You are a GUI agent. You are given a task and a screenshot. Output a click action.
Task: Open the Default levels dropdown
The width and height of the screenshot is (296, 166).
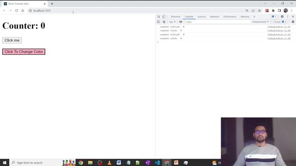click(260, 22)
